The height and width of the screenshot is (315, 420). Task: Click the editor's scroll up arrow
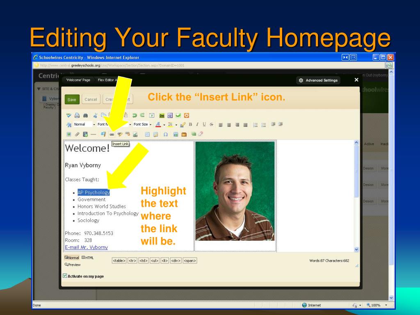(356, 142)
